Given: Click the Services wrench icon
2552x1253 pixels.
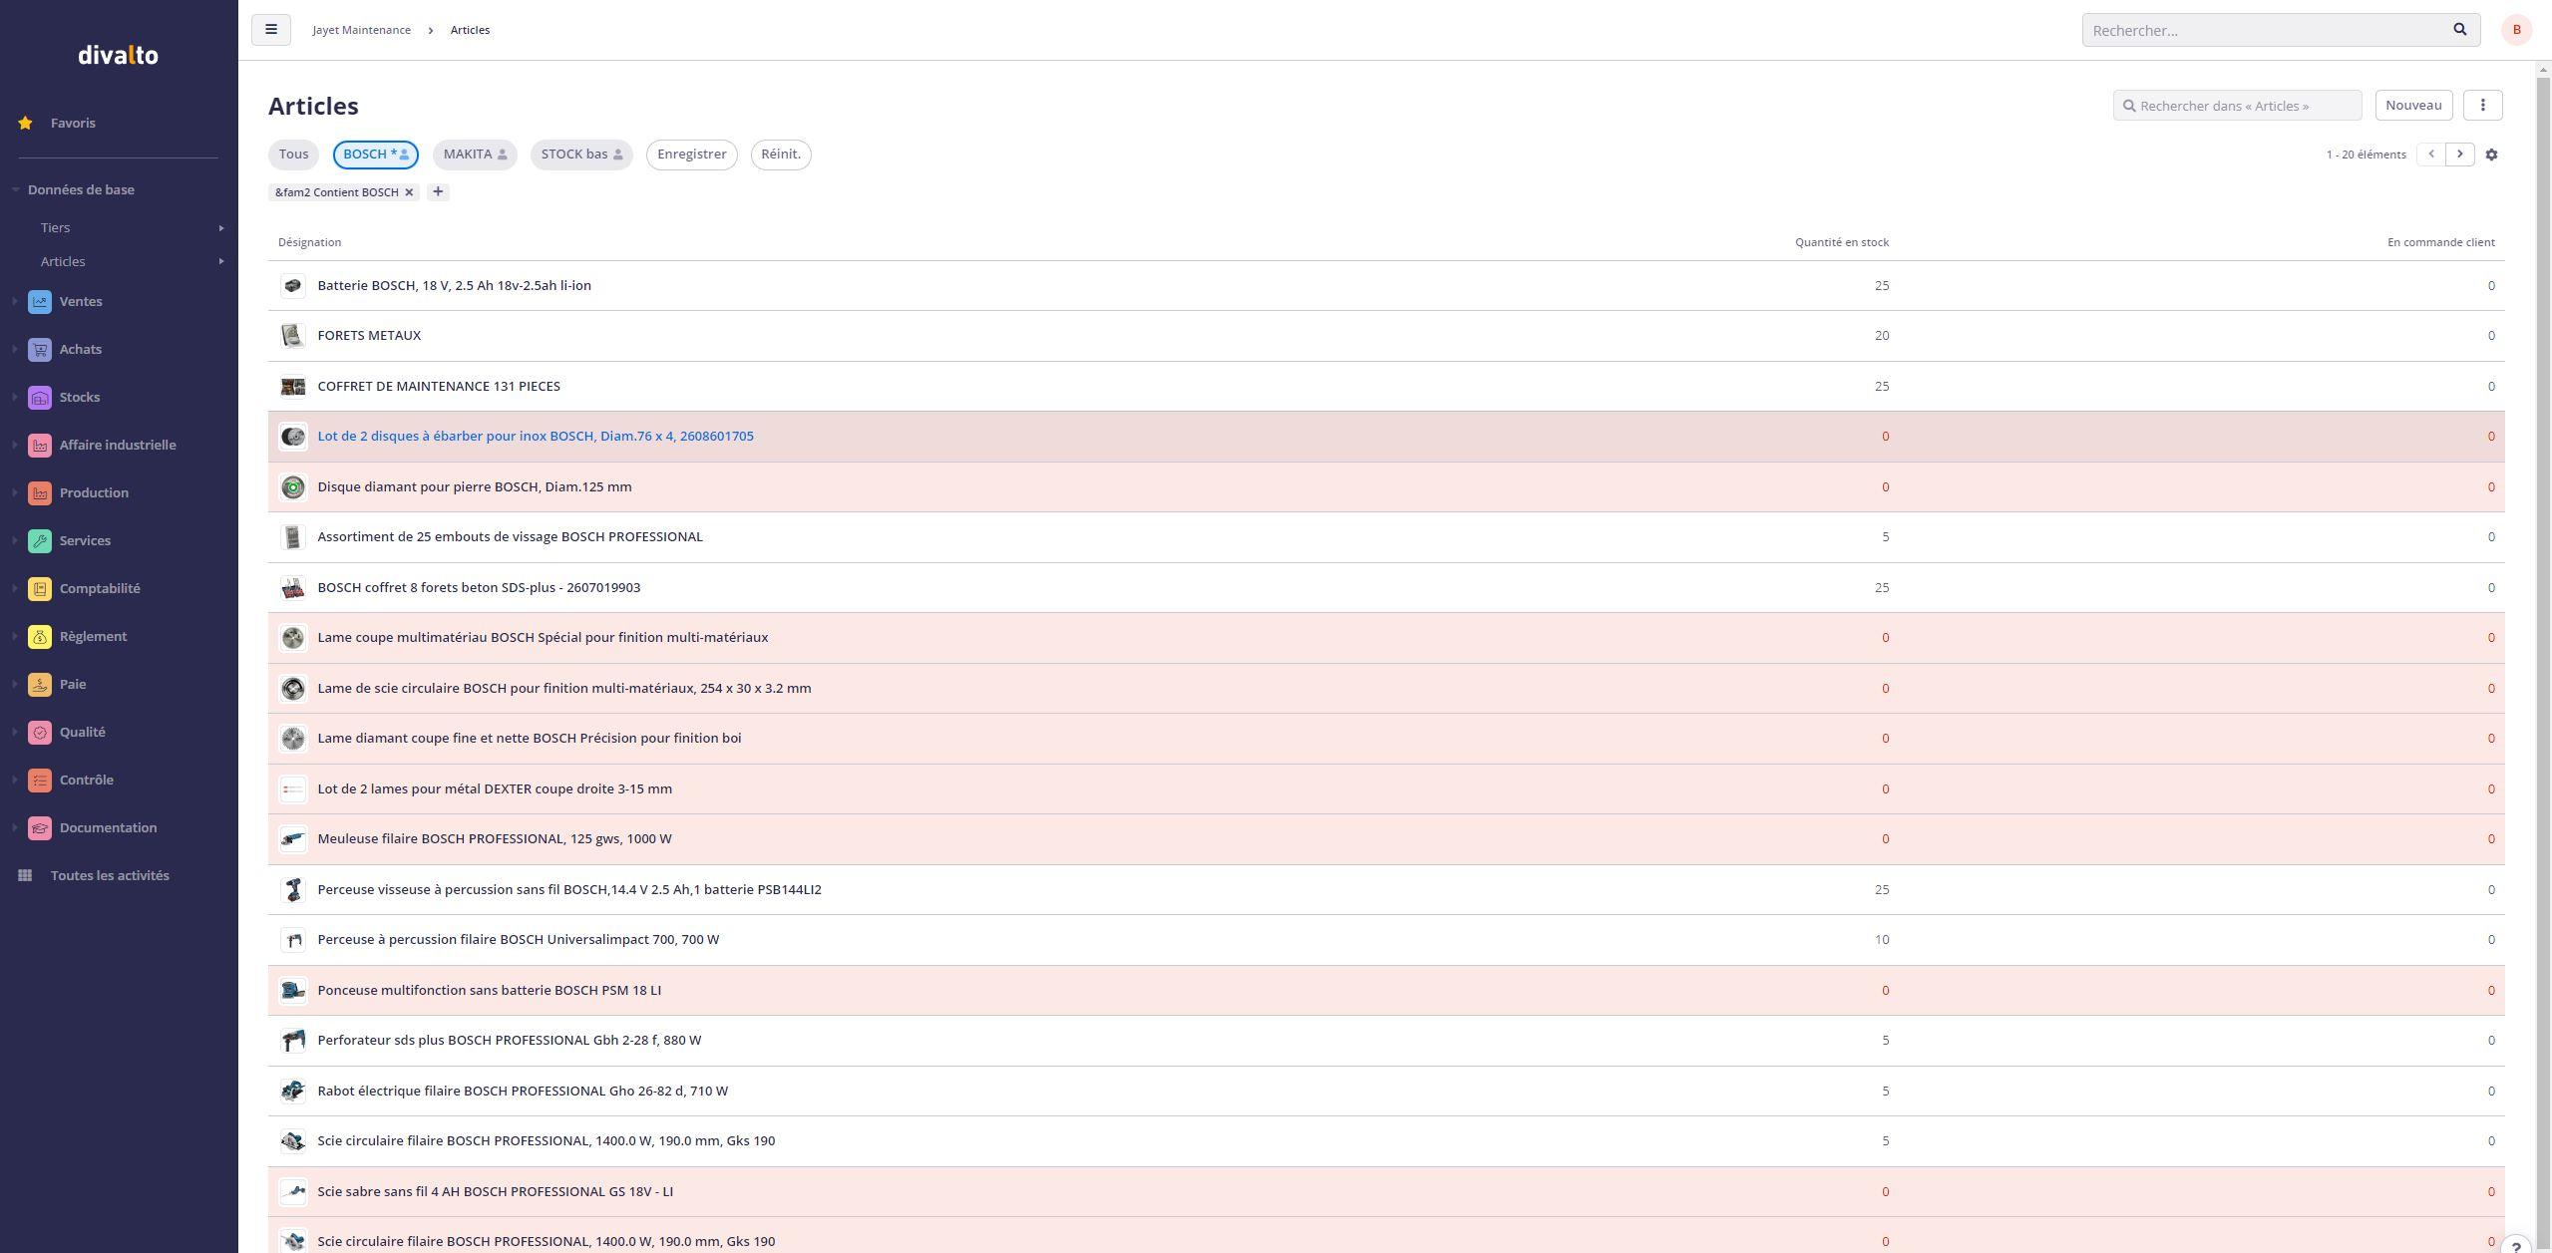Looking at the screenshot, I should 40,540.
